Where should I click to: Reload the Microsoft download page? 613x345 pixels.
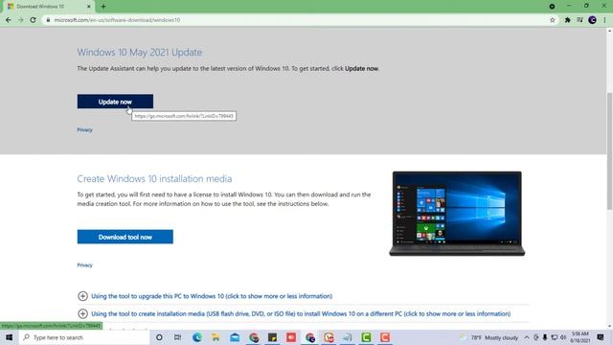(34, 20)
